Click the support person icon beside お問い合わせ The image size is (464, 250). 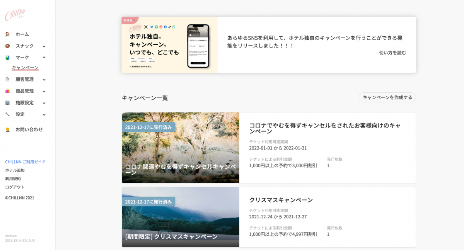pyautogui.click(x=7, y=130)
